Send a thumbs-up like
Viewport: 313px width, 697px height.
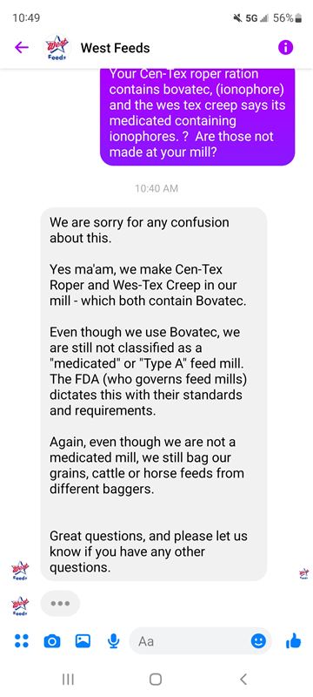pos(294,640)
